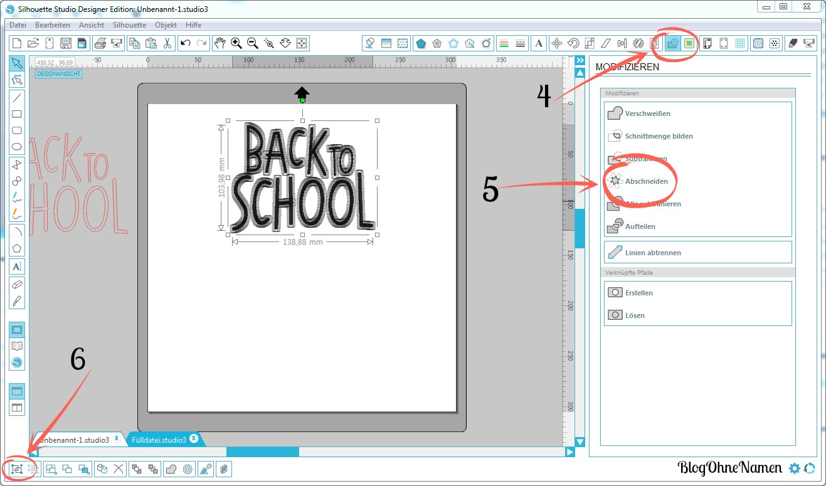826x486 pixels.
Task: Click the Abschneiden button
Action: [646, 181]
